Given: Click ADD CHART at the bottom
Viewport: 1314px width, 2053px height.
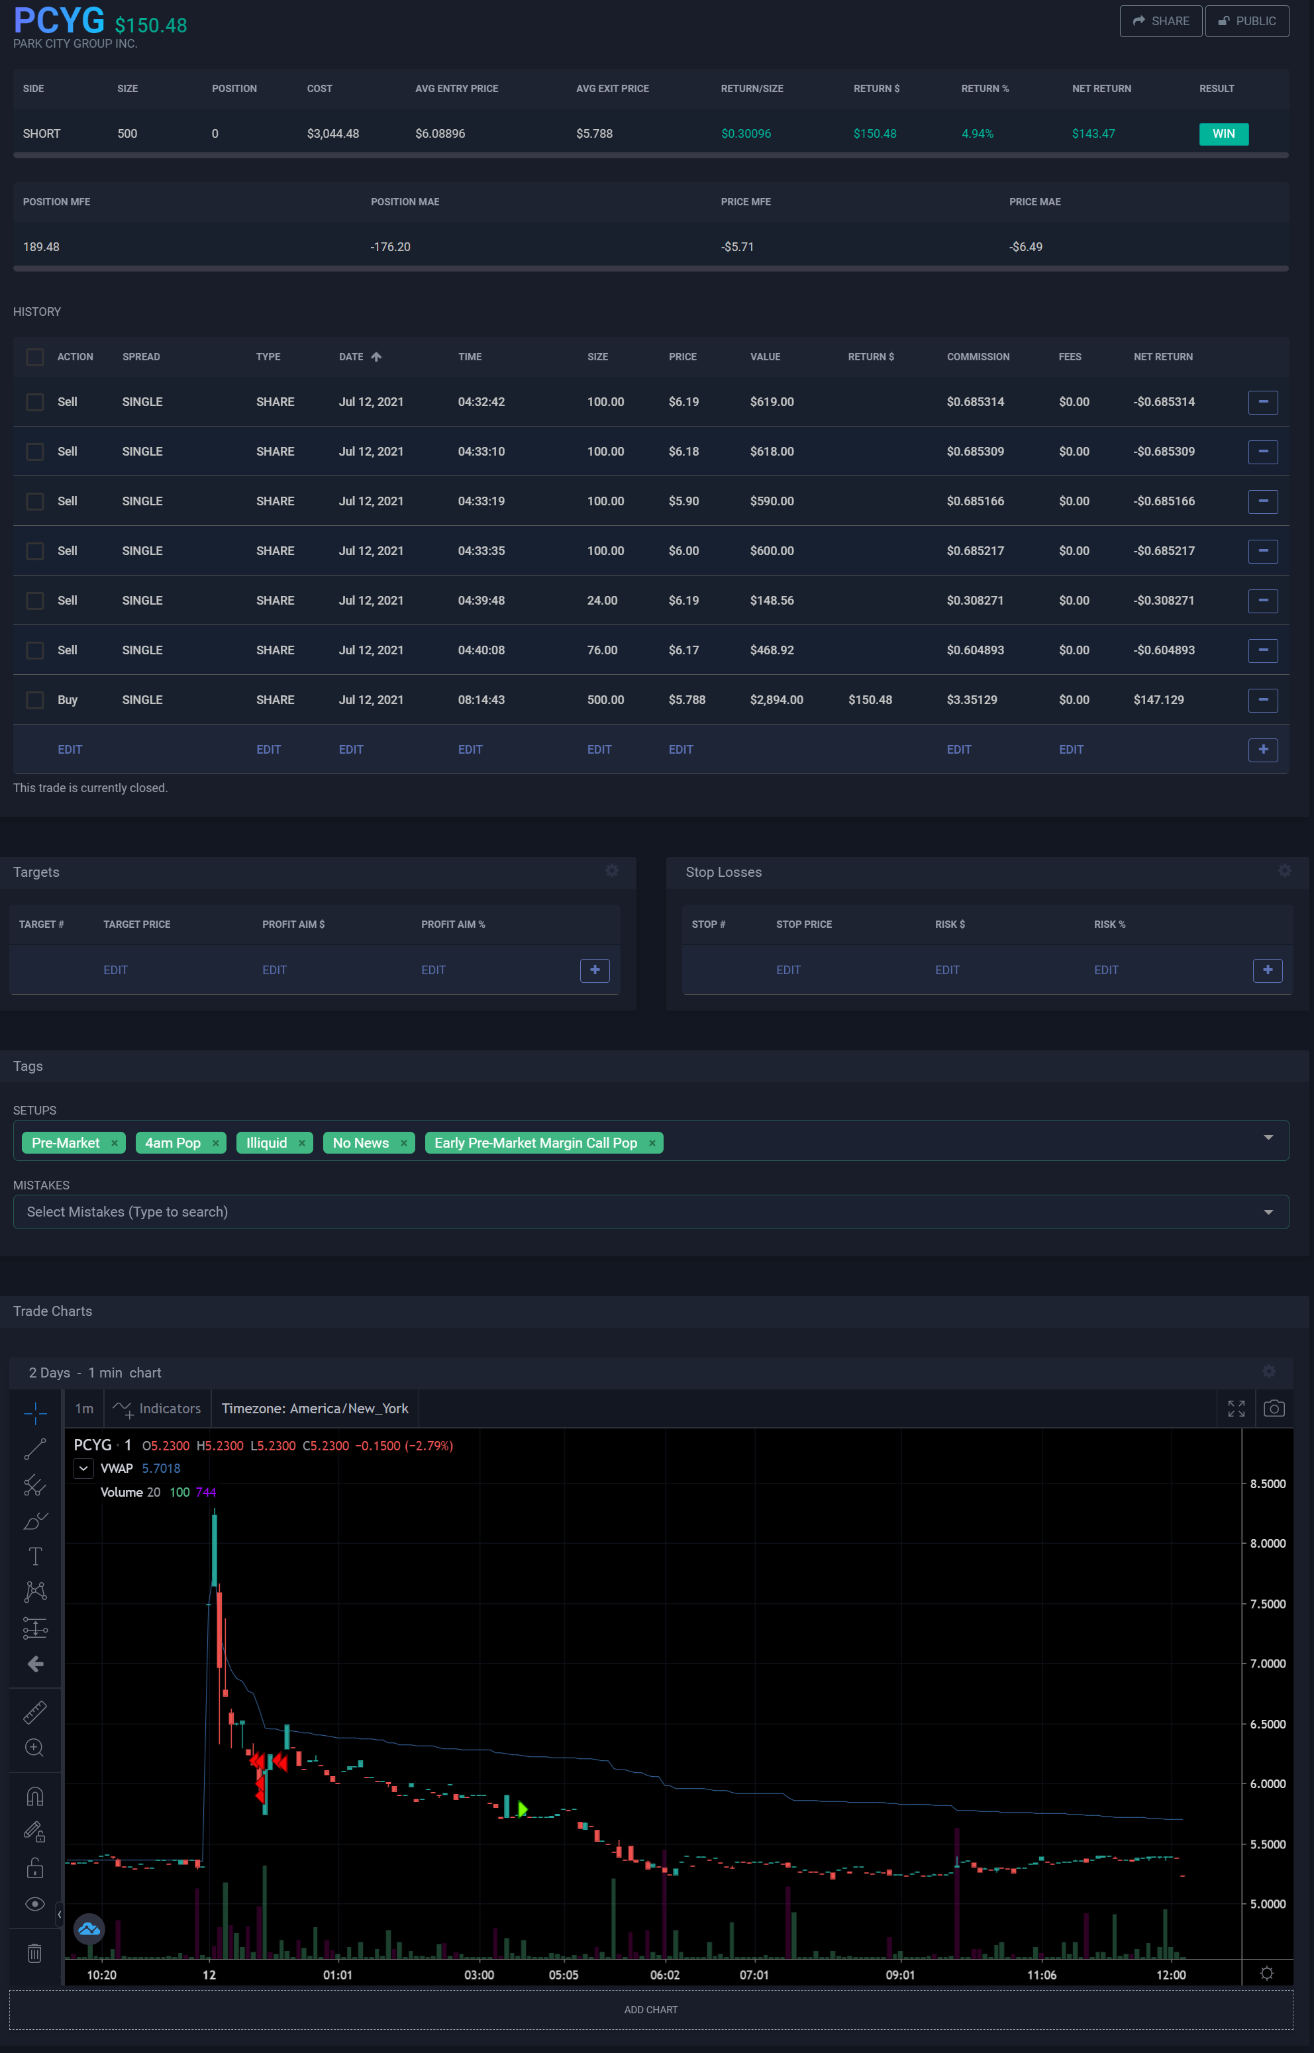Looking at the screenshot, I should click(x=650, y=2009).
